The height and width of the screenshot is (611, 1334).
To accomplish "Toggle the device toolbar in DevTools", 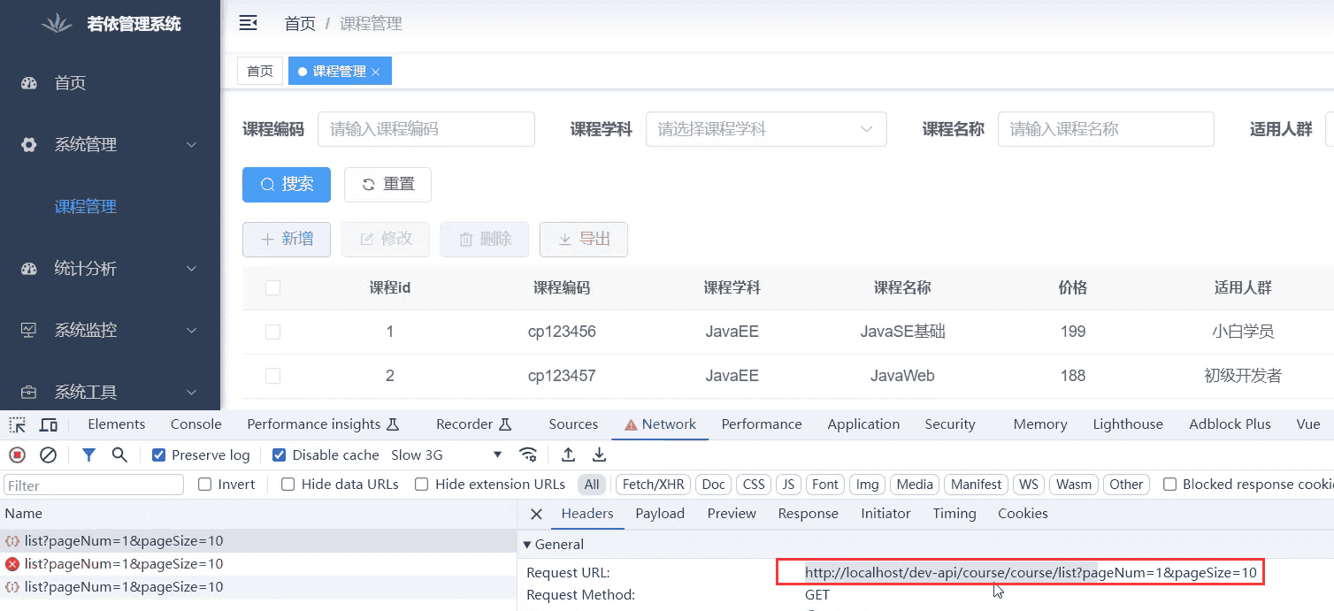I will [x=49, y=424].
